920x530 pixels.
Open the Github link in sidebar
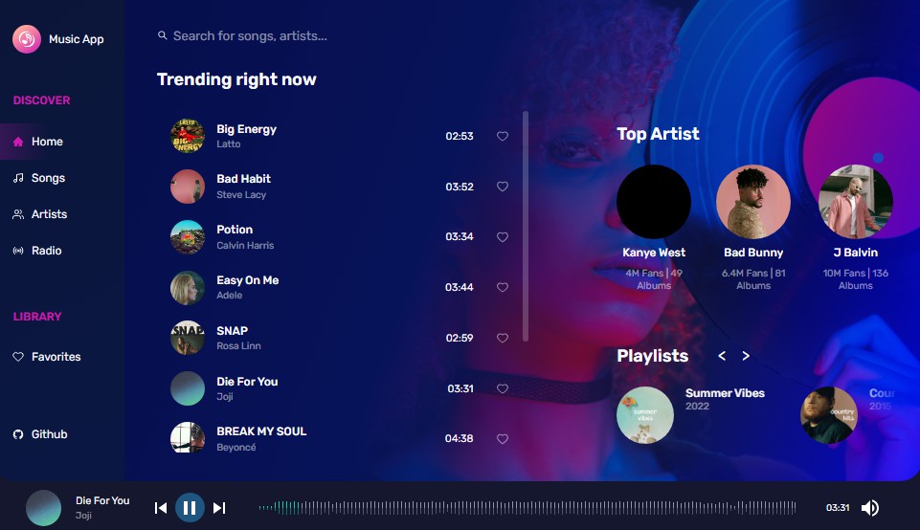40,434
